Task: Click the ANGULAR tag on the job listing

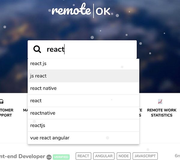Action: coord(104,156)
